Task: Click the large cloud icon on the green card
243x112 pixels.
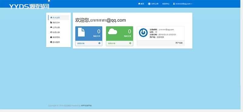Action: click(112, 31)
